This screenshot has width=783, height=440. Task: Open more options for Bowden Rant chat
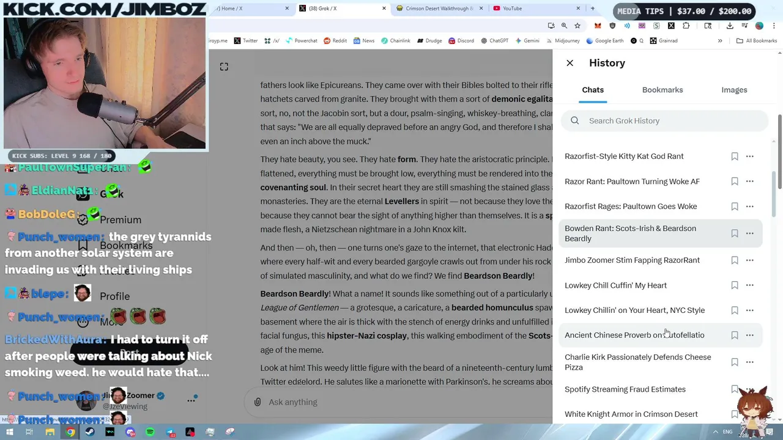click(750, 233)
